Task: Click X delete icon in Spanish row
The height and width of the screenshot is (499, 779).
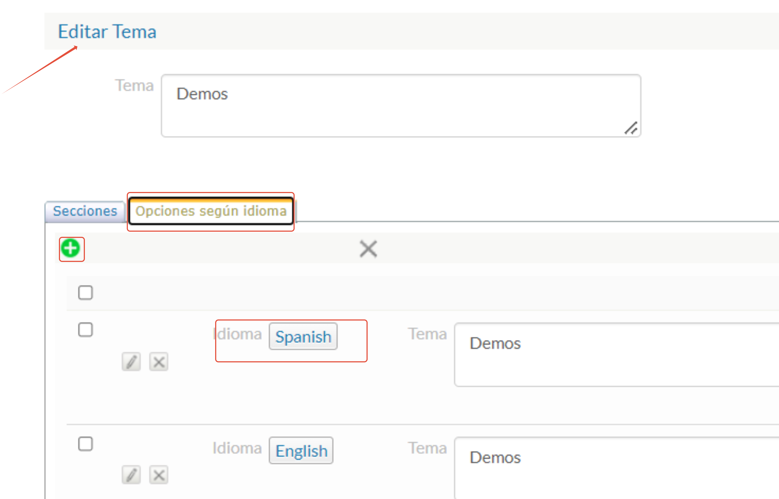Action: [159, 361]
